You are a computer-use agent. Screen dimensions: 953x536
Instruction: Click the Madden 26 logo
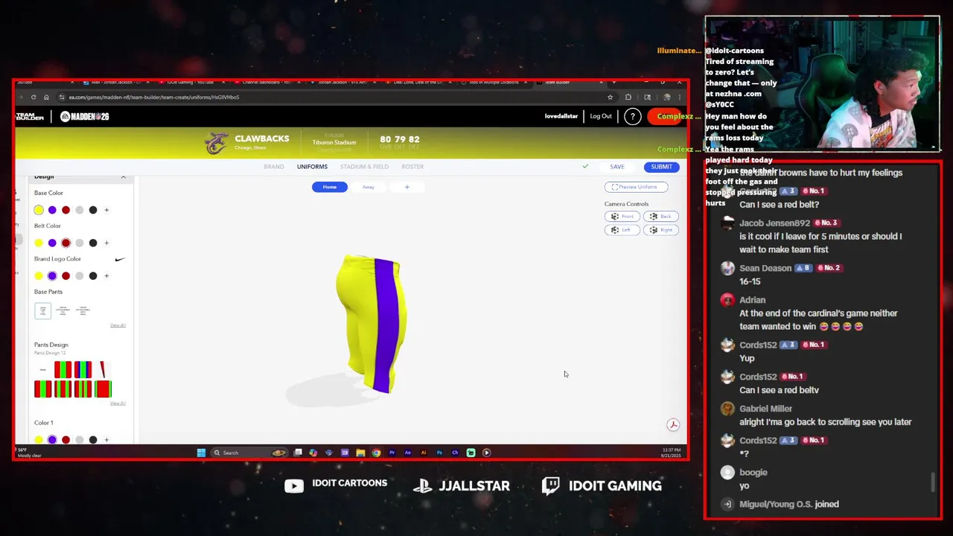[84, 116]
